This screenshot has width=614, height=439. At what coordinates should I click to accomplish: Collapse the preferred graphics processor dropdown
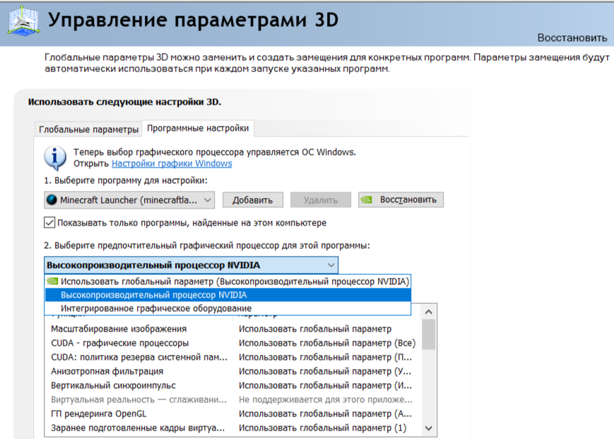click(331, 265)
